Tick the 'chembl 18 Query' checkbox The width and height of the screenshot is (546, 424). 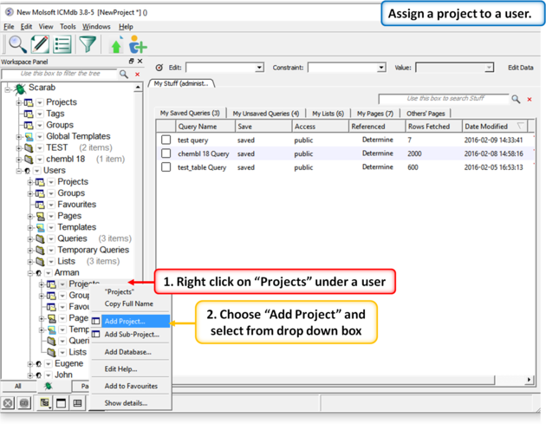166,154
